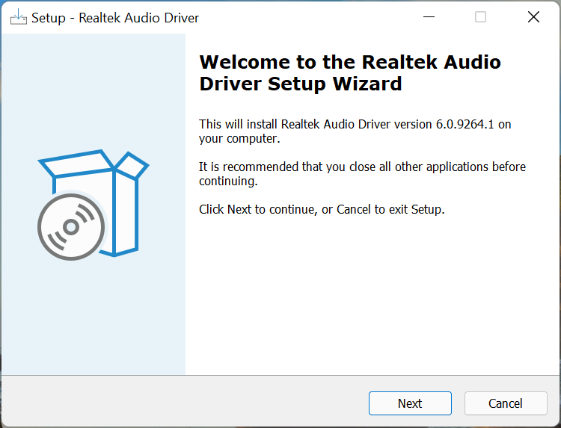Screen dimensions: 561x428
Task: Minimize the Setup window
Action: pos(429,16)
